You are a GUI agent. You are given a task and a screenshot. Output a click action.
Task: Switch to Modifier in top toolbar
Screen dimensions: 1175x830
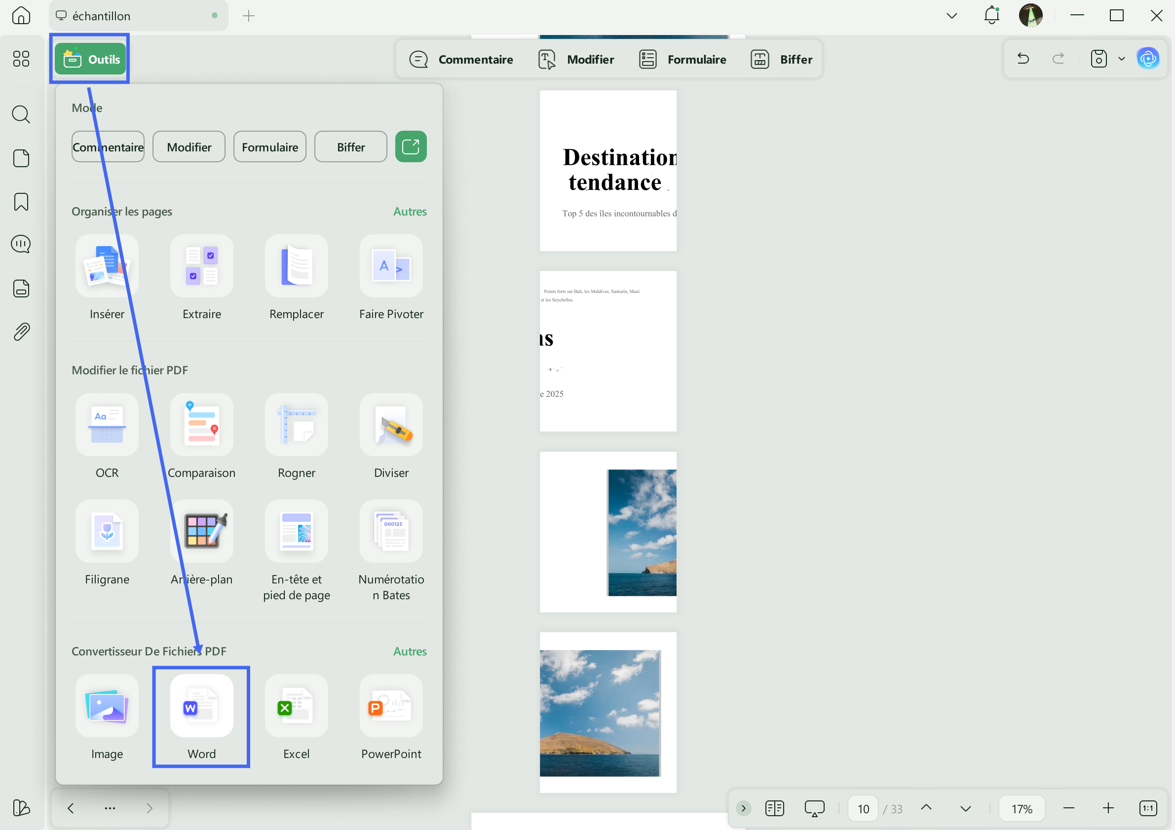point(576,59)
